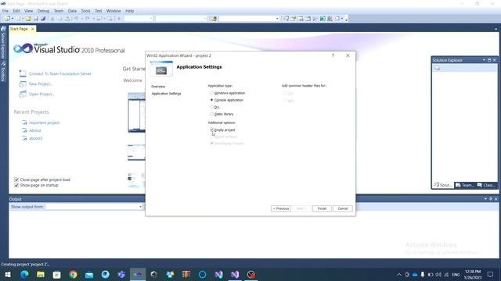Open Output panel window position dropdown
The height and width of the screenshot is (281, 501).
[485, 199]
